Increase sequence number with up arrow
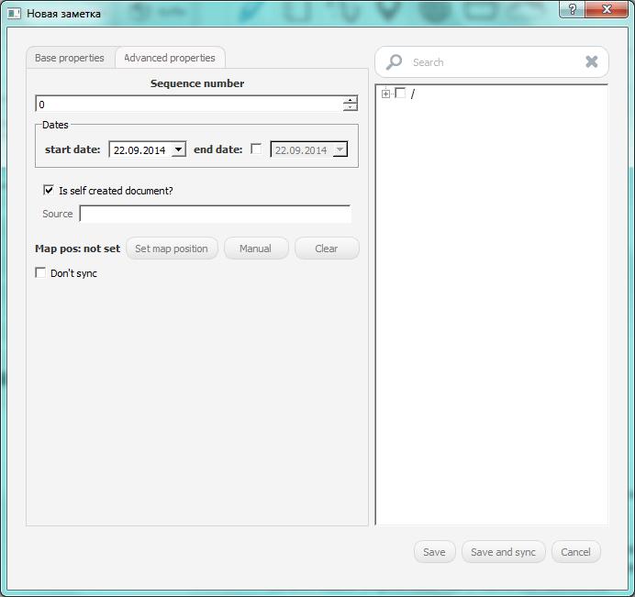The height and width of the screenshot is (597, 635). point(350,100)
